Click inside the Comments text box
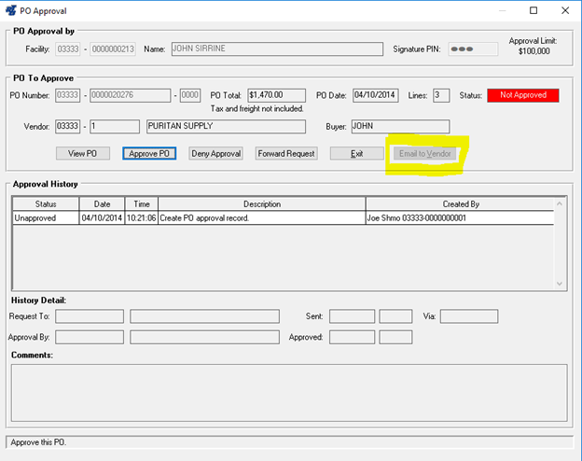Screen dimensions: 582x461 coord(288,392)
